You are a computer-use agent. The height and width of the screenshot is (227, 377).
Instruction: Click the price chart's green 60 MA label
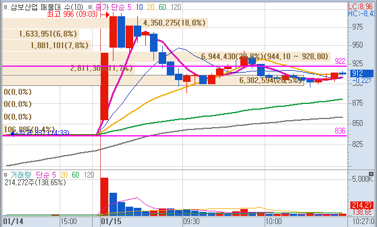[162, 7]
